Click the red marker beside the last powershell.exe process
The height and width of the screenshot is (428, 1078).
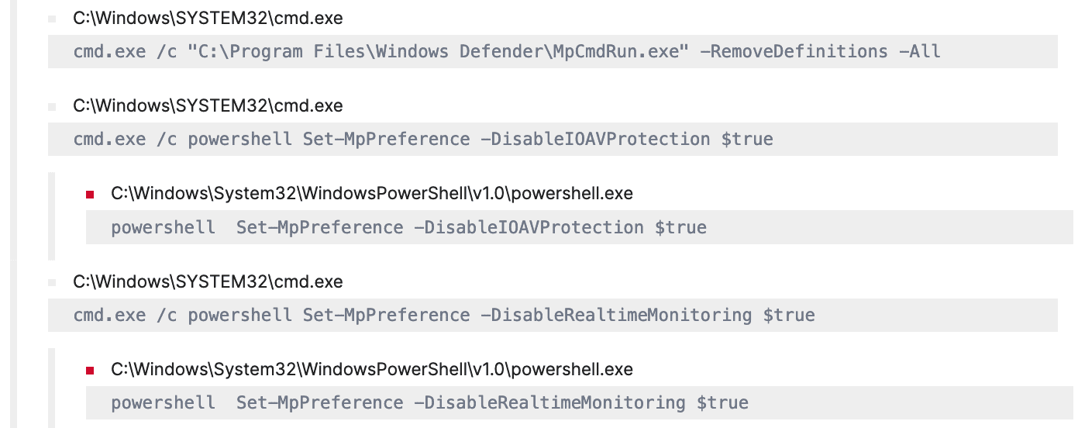90,371
